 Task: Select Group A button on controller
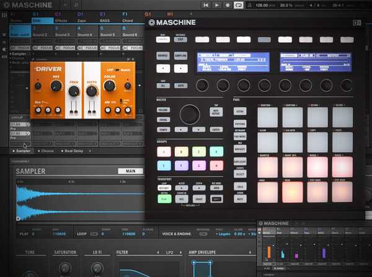(x=164, y=152)
